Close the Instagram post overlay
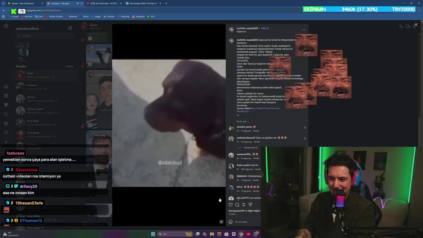Viewport: 423px width, 238px height. click(416, 24)
